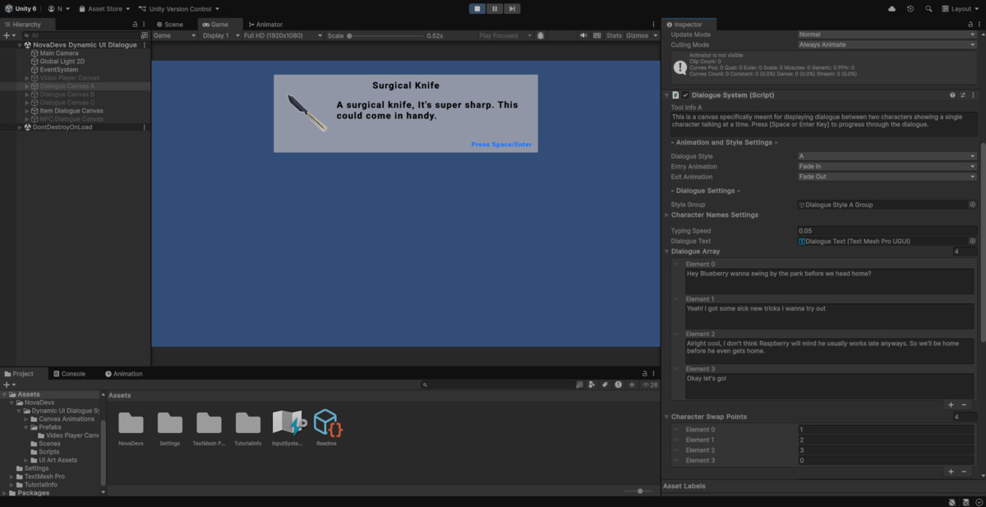The image size is (986, 507).
Task: Open the Layout menu in the top right
Action: coord(961,8)
